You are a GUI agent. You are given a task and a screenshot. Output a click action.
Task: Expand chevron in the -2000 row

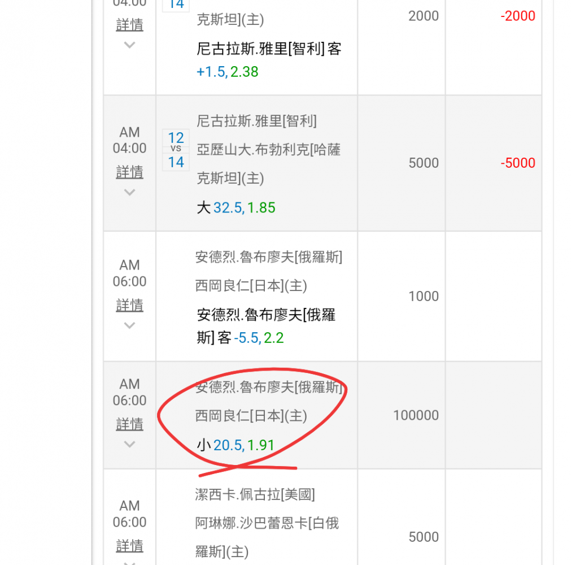tap(129, 45)
